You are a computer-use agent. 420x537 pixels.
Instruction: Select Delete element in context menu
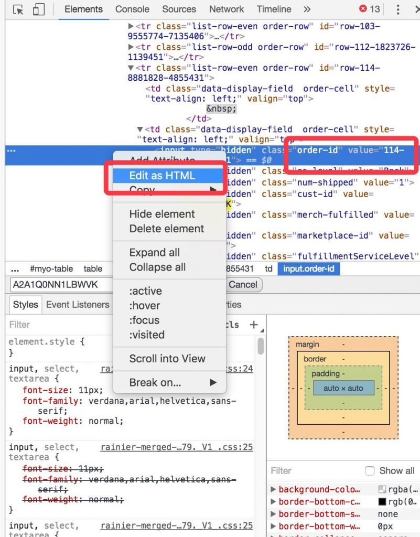pos(166,229)
